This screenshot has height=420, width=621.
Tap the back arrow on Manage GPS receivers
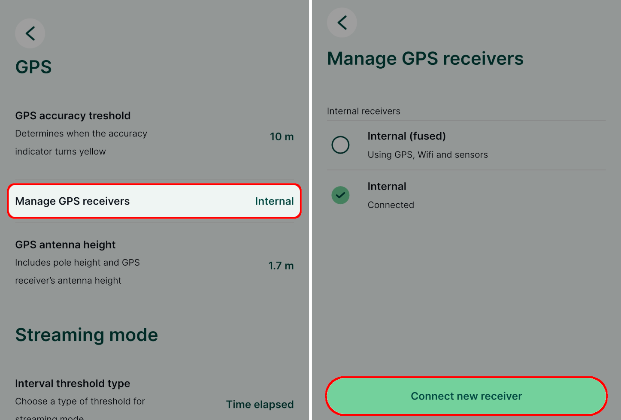point(342,22)
